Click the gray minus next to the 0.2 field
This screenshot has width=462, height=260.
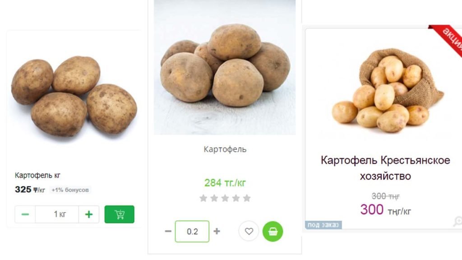tap(168, 231)
